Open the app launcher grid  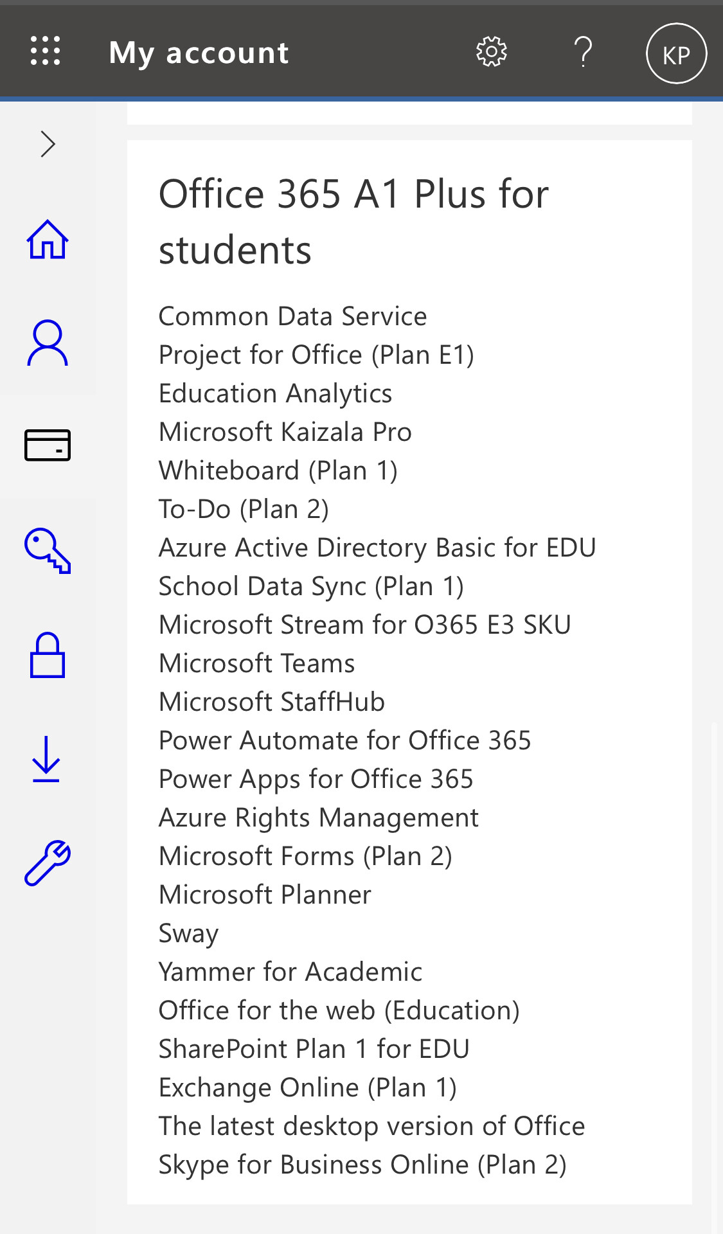(x=46, y=51)
